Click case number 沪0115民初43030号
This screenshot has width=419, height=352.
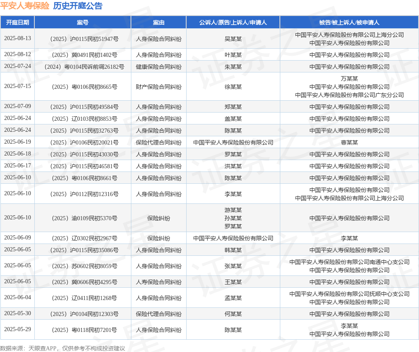[84, 154]
